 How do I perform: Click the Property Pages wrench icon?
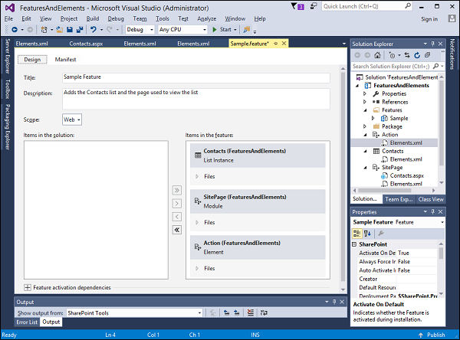pos(381,234)
